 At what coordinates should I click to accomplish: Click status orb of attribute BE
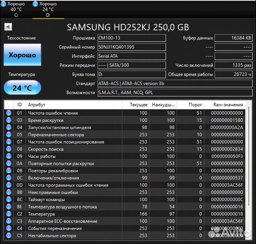[x=9, y=206]
